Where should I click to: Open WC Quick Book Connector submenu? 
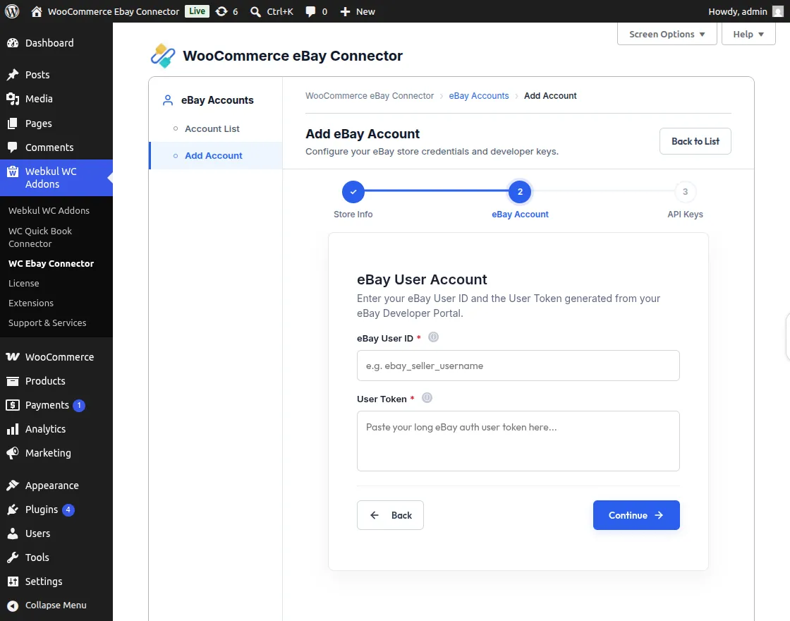coord(40,237)
